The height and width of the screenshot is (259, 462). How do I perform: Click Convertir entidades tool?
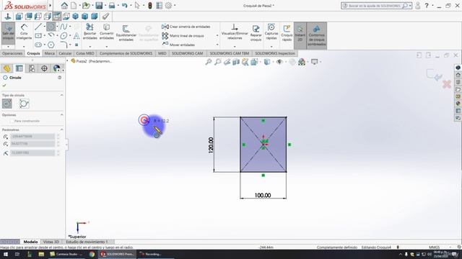(106, 32)
